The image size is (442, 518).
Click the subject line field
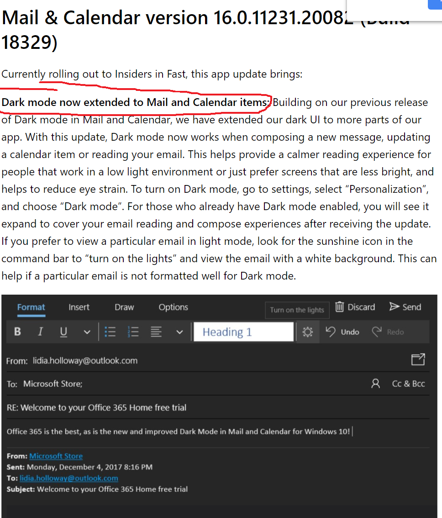218,407
